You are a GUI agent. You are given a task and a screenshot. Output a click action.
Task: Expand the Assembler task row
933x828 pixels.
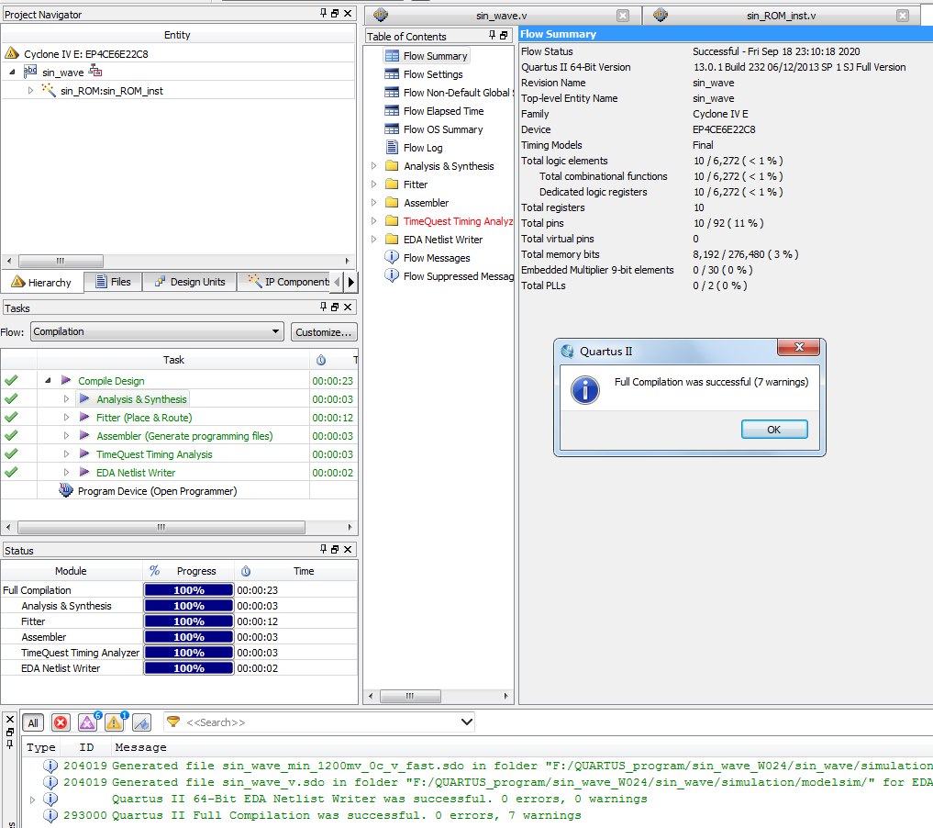click(x=67, y=436)
